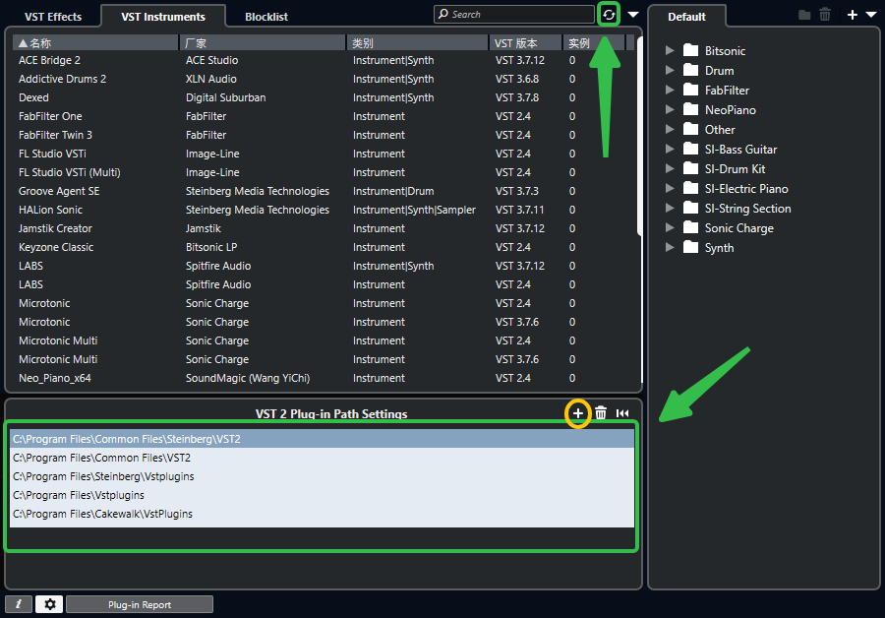Select the path C:\Program Files\Common Files\Steinberg\VST2
885x618 pixels.
pyautogui.click(x=322, y=439)
